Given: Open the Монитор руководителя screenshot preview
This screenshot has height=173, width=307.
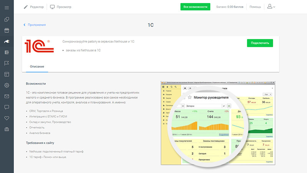Looking at the screenshot, I should [x=218, y=123].
